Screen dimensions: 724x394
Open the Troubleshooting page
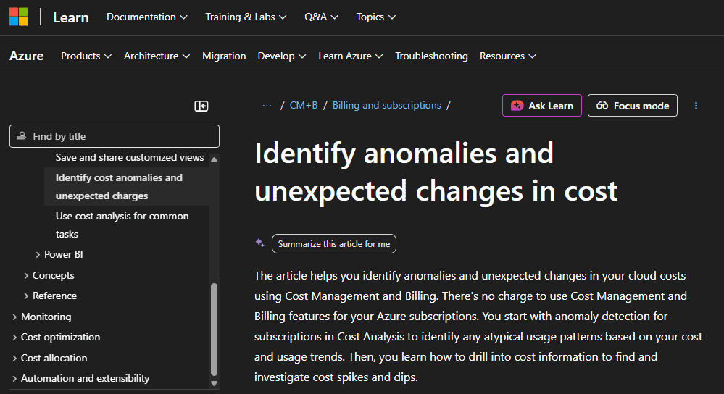tap(431, 56)
